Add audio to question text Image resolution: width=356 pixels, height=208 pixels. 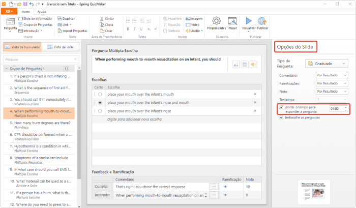click(253, 65)
